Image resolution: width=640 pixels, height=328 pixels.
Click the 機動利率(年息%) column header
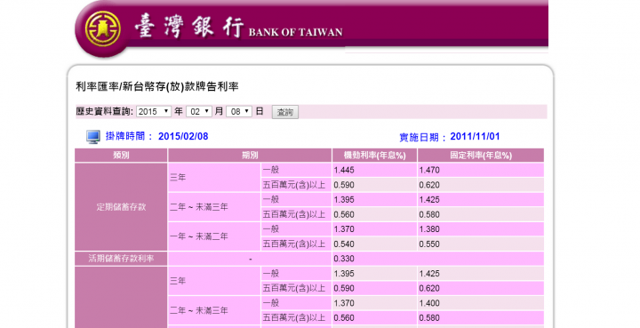(375, 156)
